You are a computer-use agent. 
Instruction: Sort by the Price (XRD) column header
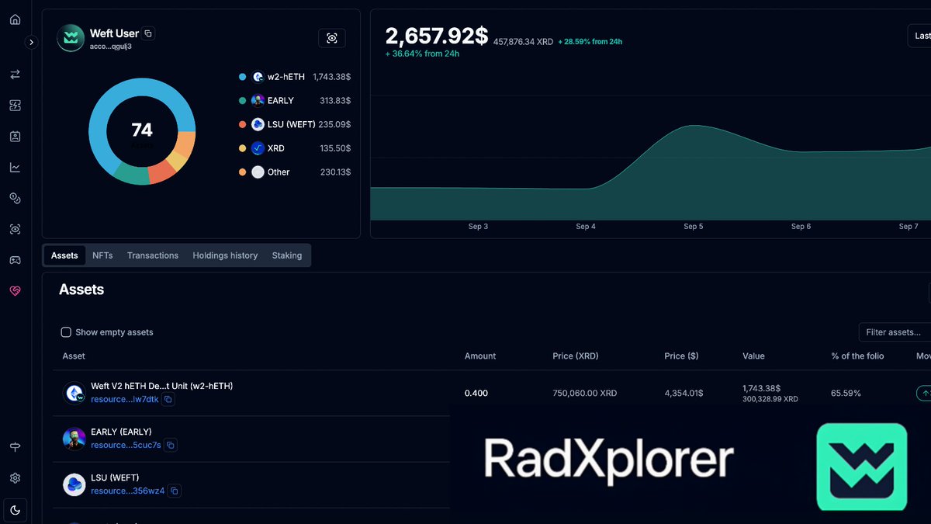576,356
